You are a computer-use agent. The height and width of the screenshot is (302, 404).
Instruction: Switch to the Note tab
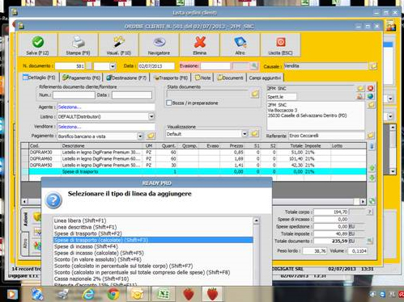(202, 78)
